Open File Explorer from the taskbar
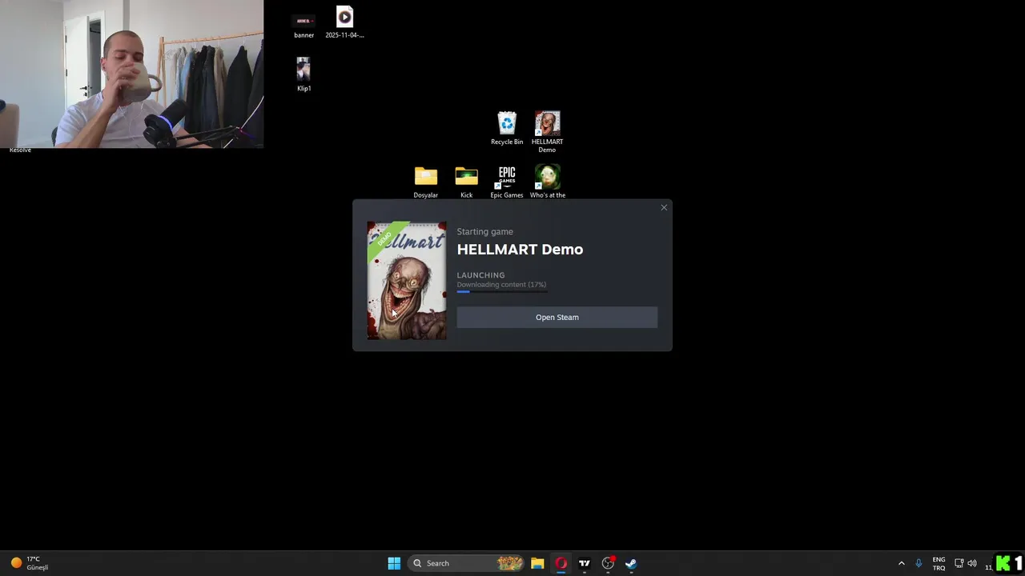 tap(537, 563)
